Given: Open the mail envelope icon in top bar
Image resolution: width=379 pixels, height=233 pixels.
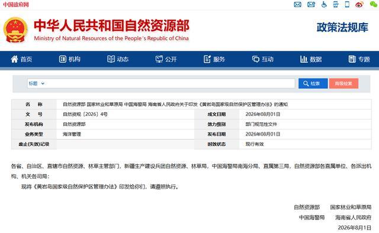Looking at the screenshot, I should (297, 4).
